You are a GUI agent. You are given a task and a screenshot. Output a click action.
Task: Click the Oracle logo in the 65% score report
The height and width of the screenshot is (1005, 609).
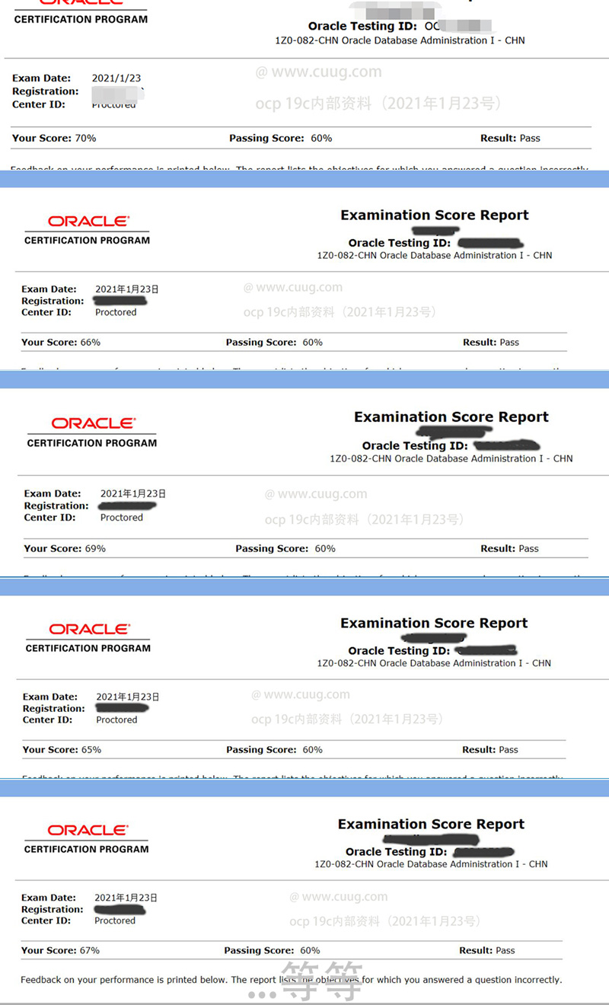(89, 629)
